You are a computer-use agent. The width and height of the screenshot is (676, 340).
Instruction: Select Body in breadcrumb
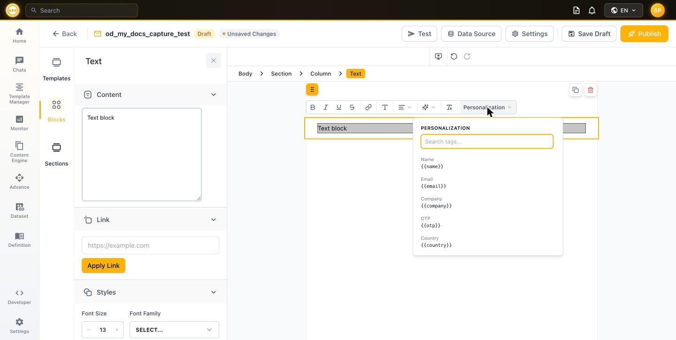tap(245, 74)
